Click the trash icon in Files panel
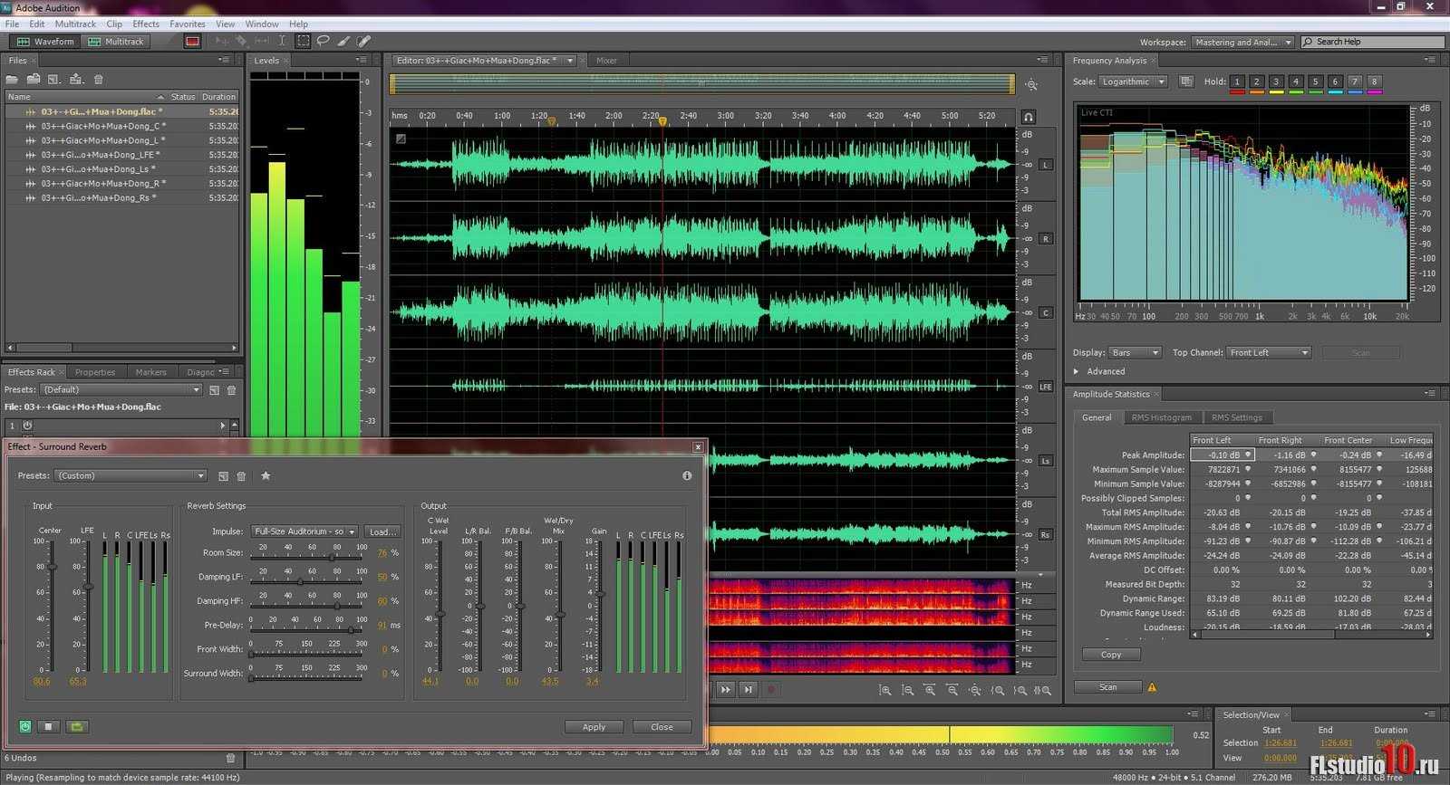 click(x=98, y=80)
